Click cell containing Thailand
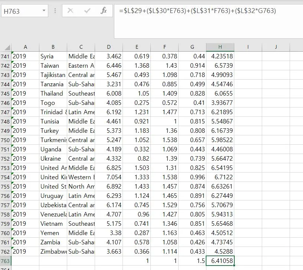 click(53, 93)
